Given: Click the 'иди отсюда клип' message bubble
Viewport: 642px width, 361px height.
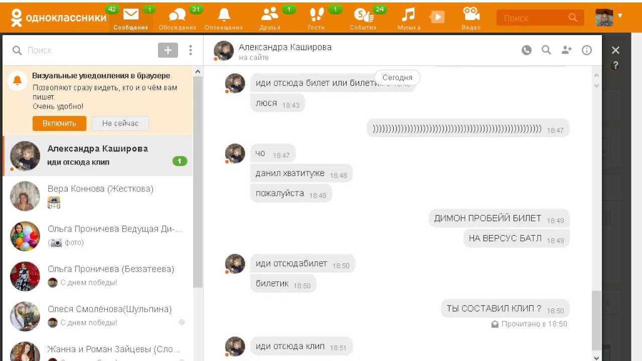Looking at the screenshot, I should click(x=301, y=346).
